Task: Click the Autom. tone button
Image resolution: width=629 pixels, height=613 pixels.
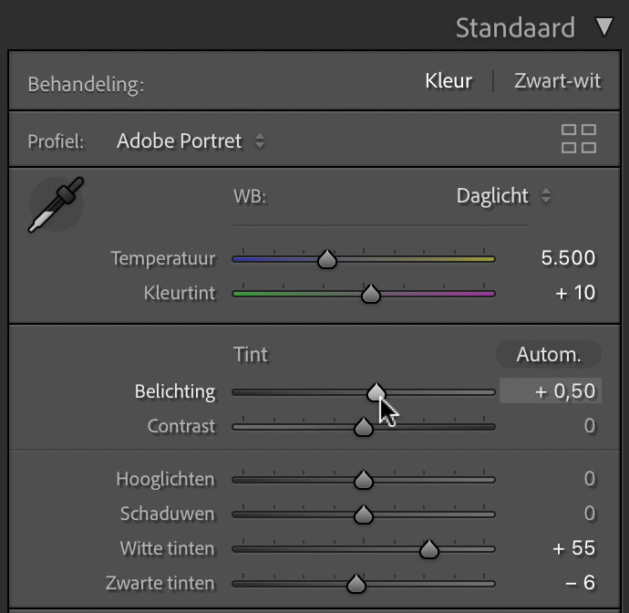Action: click(x=549, y=355)
